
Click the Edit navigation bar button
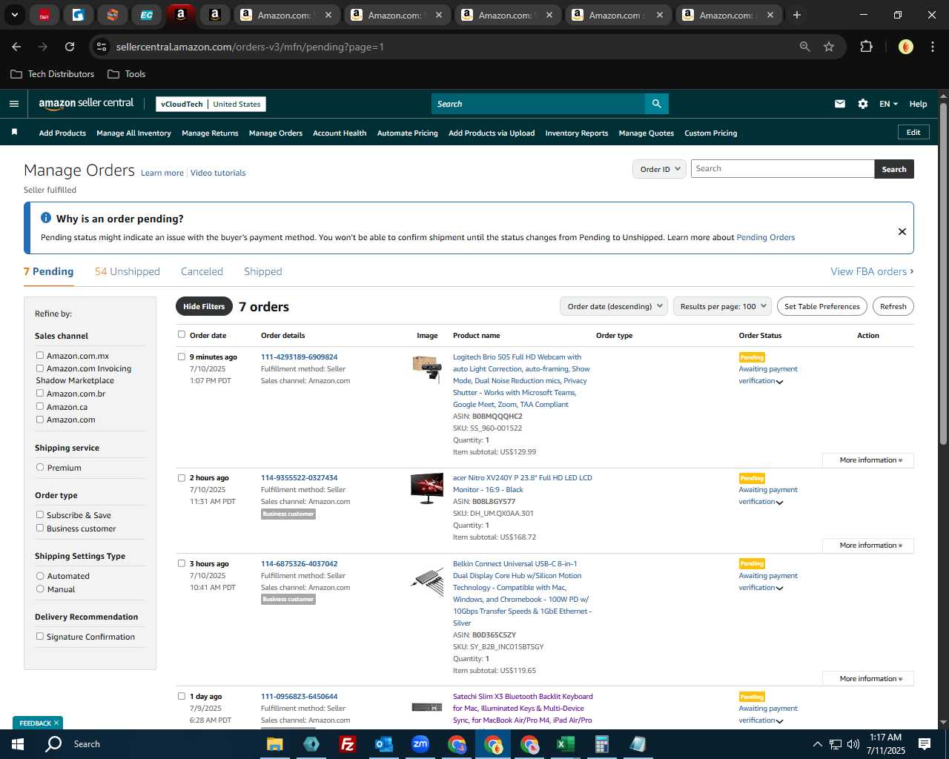click(x=913, y=132)
